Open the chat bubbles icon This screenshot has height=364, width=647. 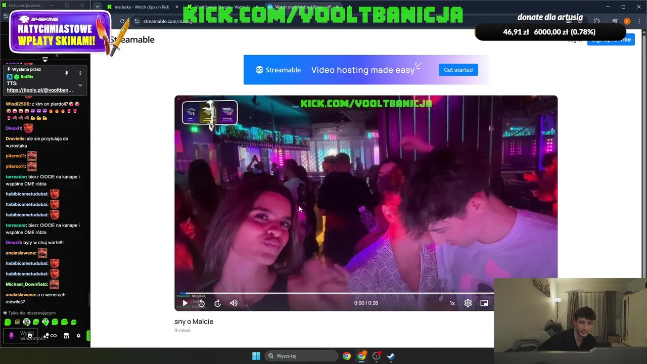(45, 336)
